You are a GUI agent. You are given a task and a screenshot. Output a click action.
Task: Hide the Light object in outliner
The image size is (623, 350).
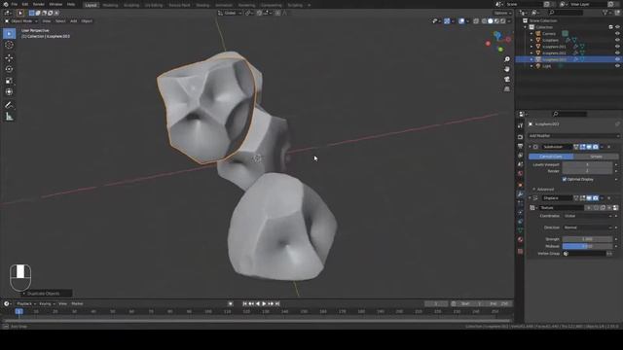(x=617, y=66)
